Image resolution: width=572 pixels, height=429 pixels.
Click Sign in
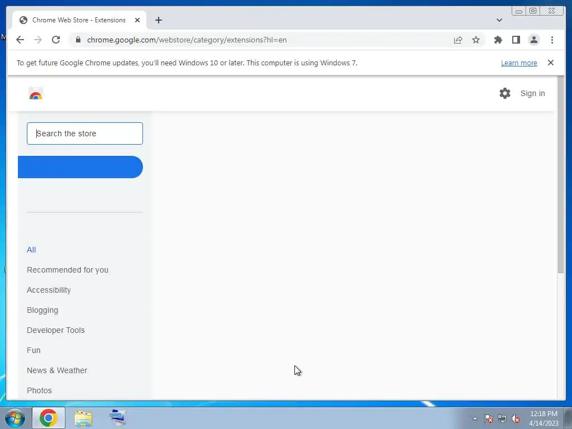[x=532, y=93]
